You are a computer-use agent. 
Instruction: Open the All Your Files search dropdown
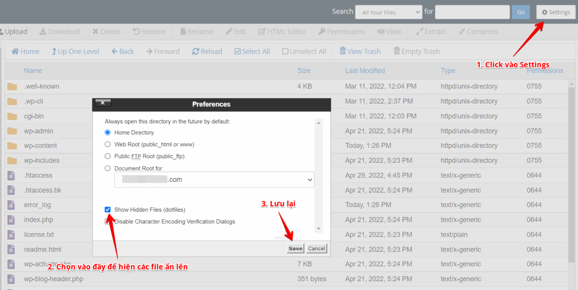[x=388, y=12]
